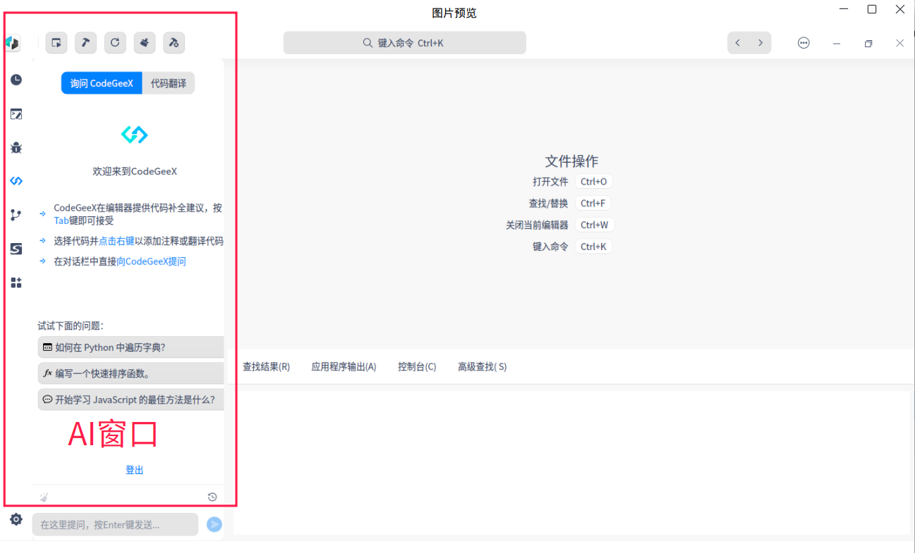Open settings gear in sidebar
Image resolution: width=915 pixels, height=553 pixels.
click(16, 519)
